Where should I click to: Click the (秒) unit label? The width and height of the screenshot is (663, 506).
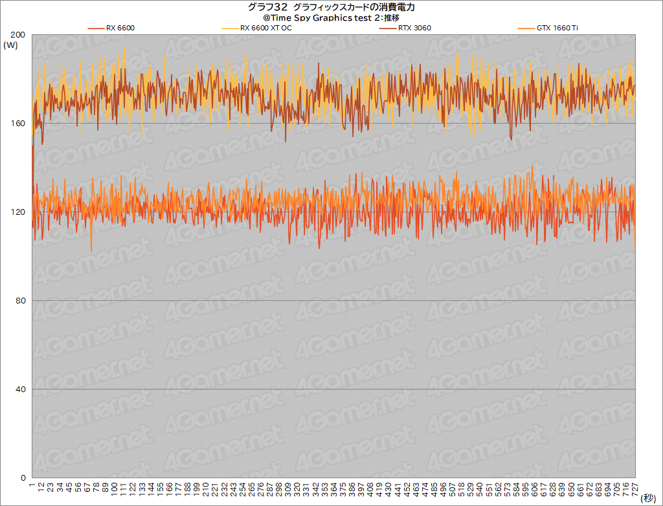[x=647, y=498]
